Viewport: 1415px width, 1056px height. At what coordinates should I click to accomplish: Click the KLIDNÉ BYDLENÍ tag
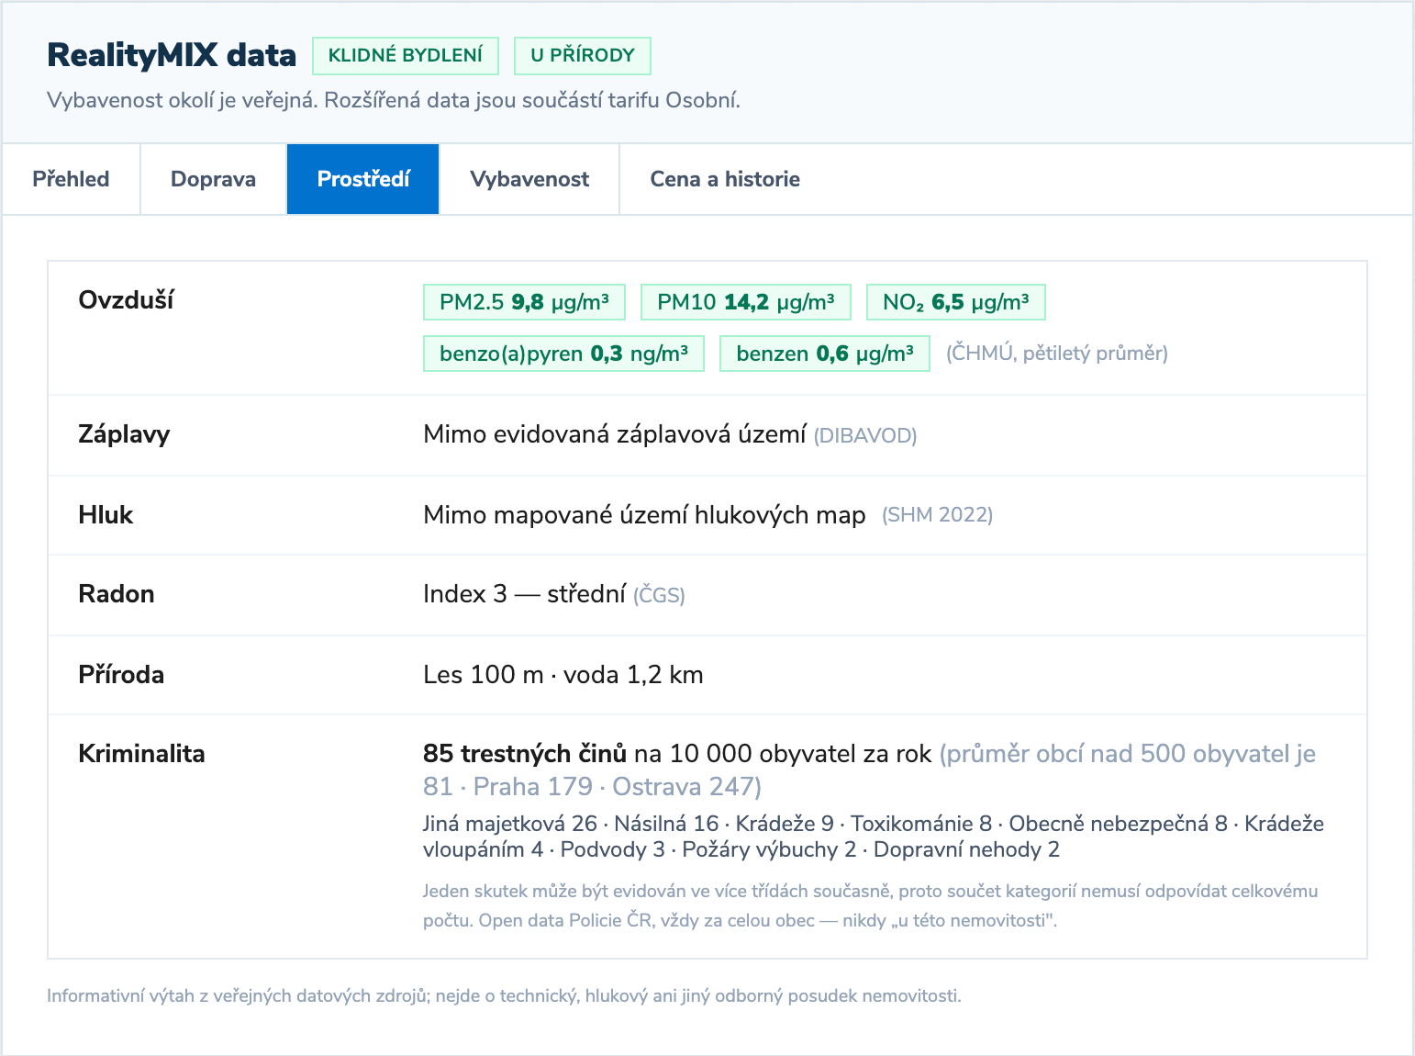click(406, 56)
